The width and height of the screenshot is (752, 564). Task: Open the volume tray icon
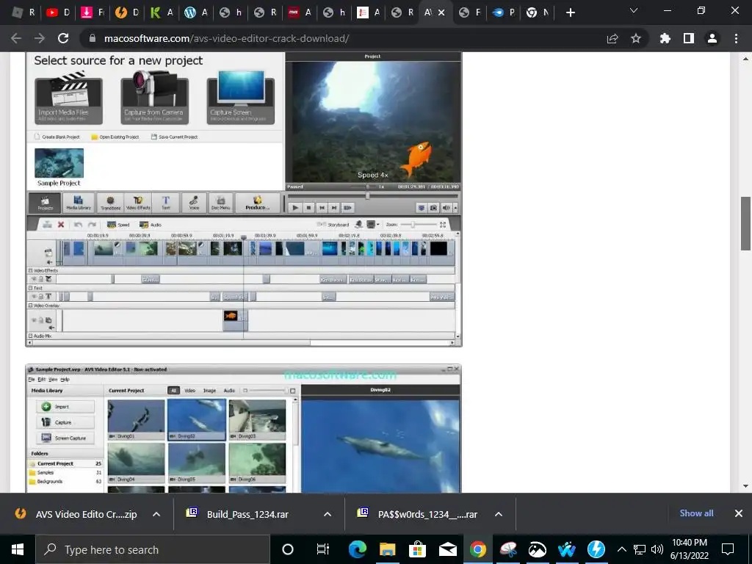pyautogui.click(x=657, y=549)
